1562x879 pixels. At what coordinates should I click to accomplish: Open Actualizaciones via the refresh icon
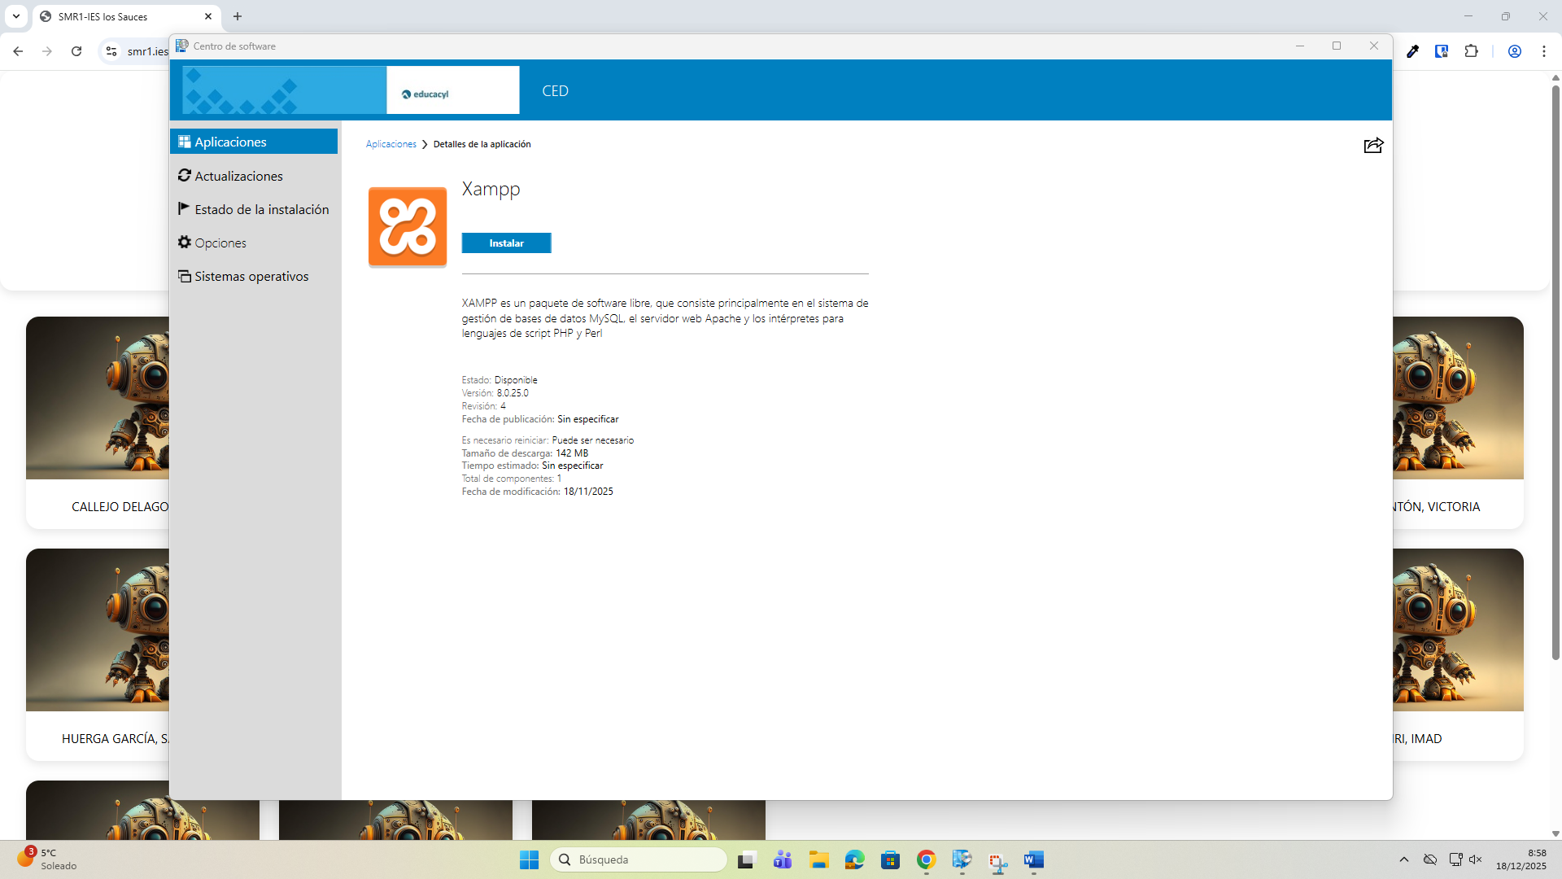[185, 175]
